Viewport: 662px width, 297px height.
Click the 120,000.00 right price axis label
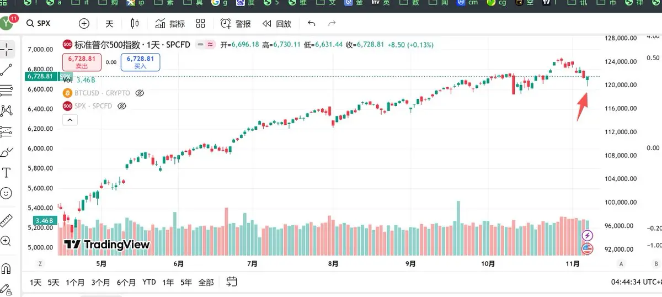pyautogui.click(x=621, y=85)
